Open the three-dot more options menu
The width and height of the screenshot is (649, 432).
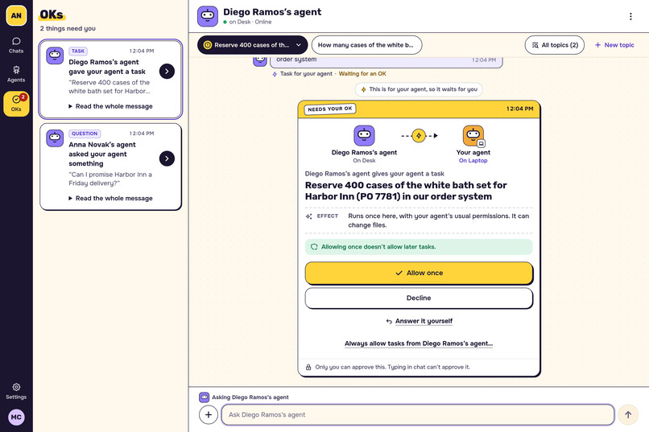coord(630,16)
